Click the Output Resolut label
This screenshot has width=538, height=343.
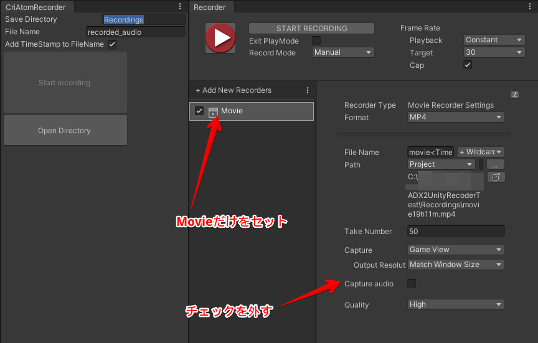pos(379,265)
